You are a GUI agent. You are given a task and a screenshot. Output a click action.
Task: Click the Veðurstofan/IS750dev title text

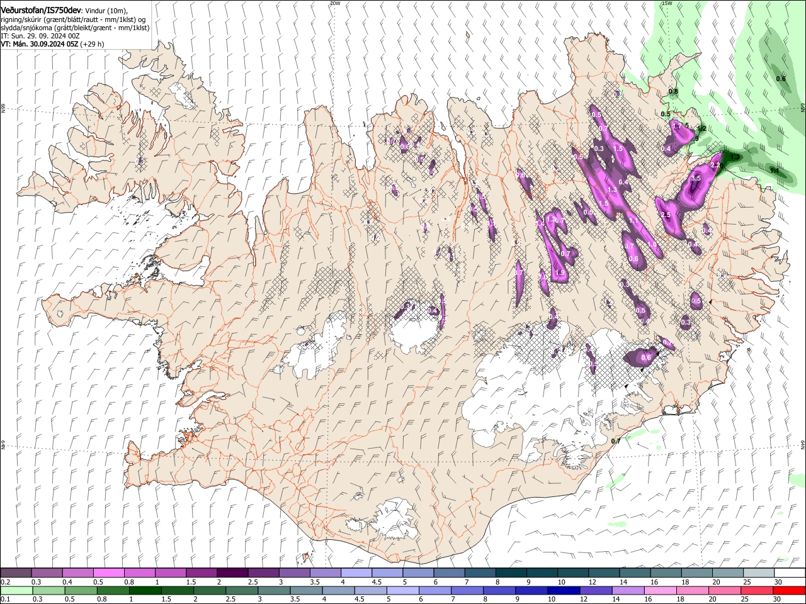[41, 11]
